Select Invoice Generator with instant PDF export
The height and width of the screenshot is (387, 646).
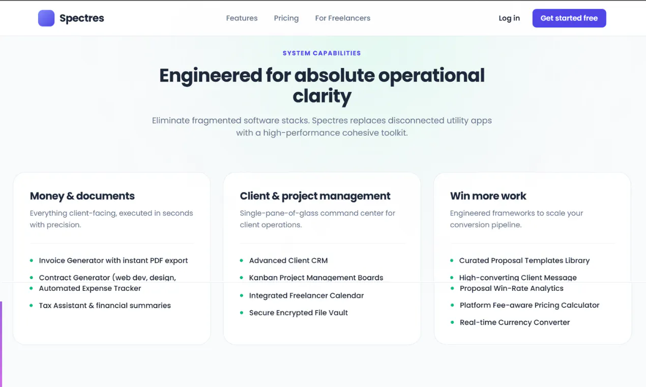(x=113, y=261)
